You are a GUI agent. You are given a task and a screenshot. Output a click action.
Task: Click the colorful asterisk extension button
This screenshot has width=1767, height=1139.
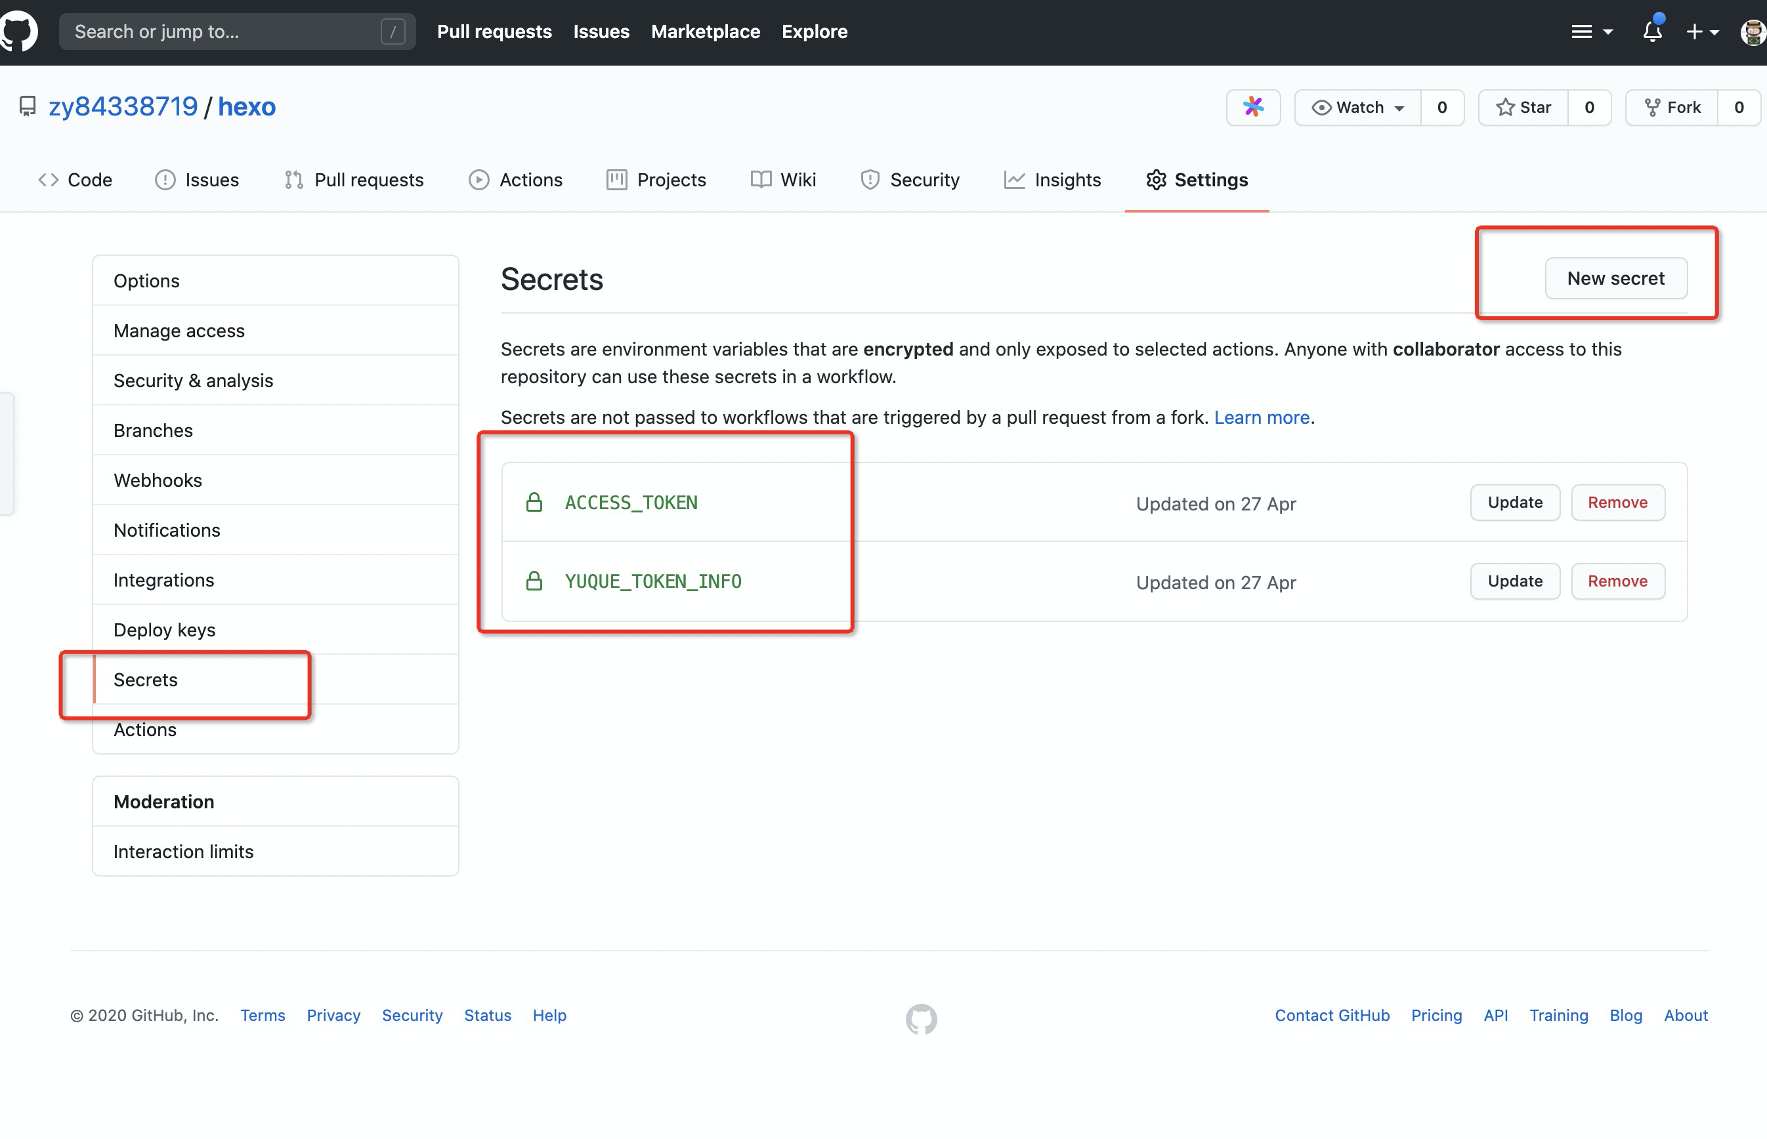pos(1253,107)
